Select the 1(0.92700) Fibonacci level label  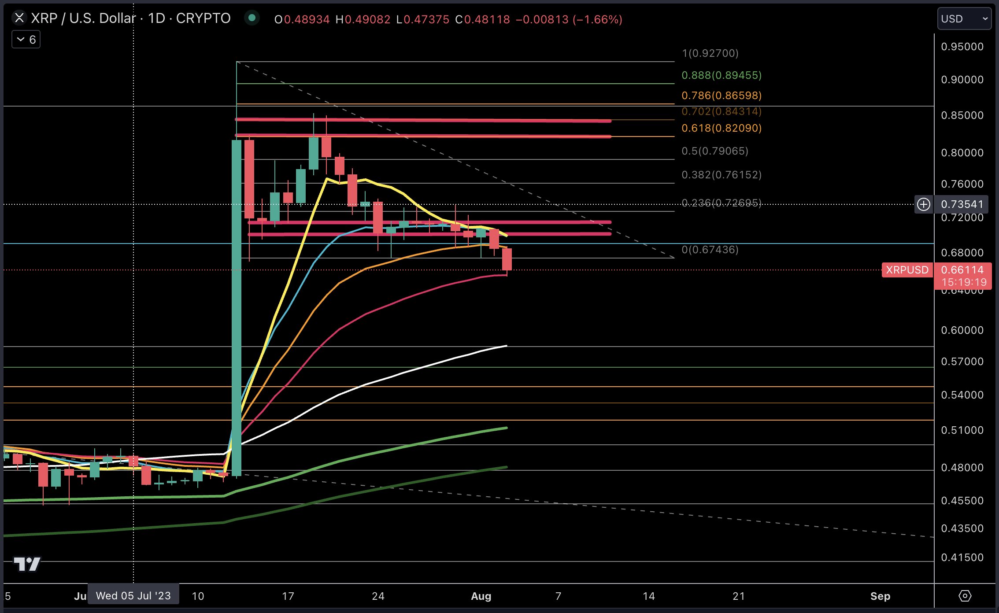[710, 53]
